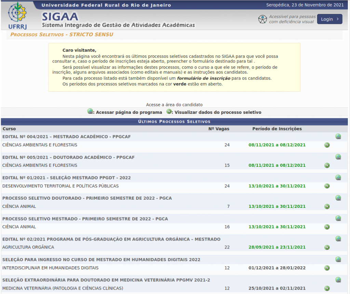View selection data for Edital 005/2021 Doutorado

point(327,165)
